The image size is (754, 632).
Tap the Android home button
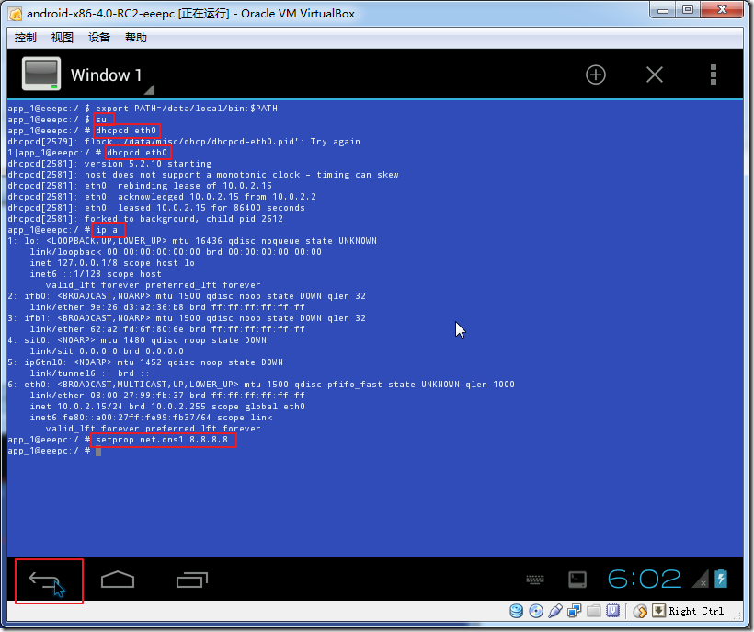click(x=118, y=580)
